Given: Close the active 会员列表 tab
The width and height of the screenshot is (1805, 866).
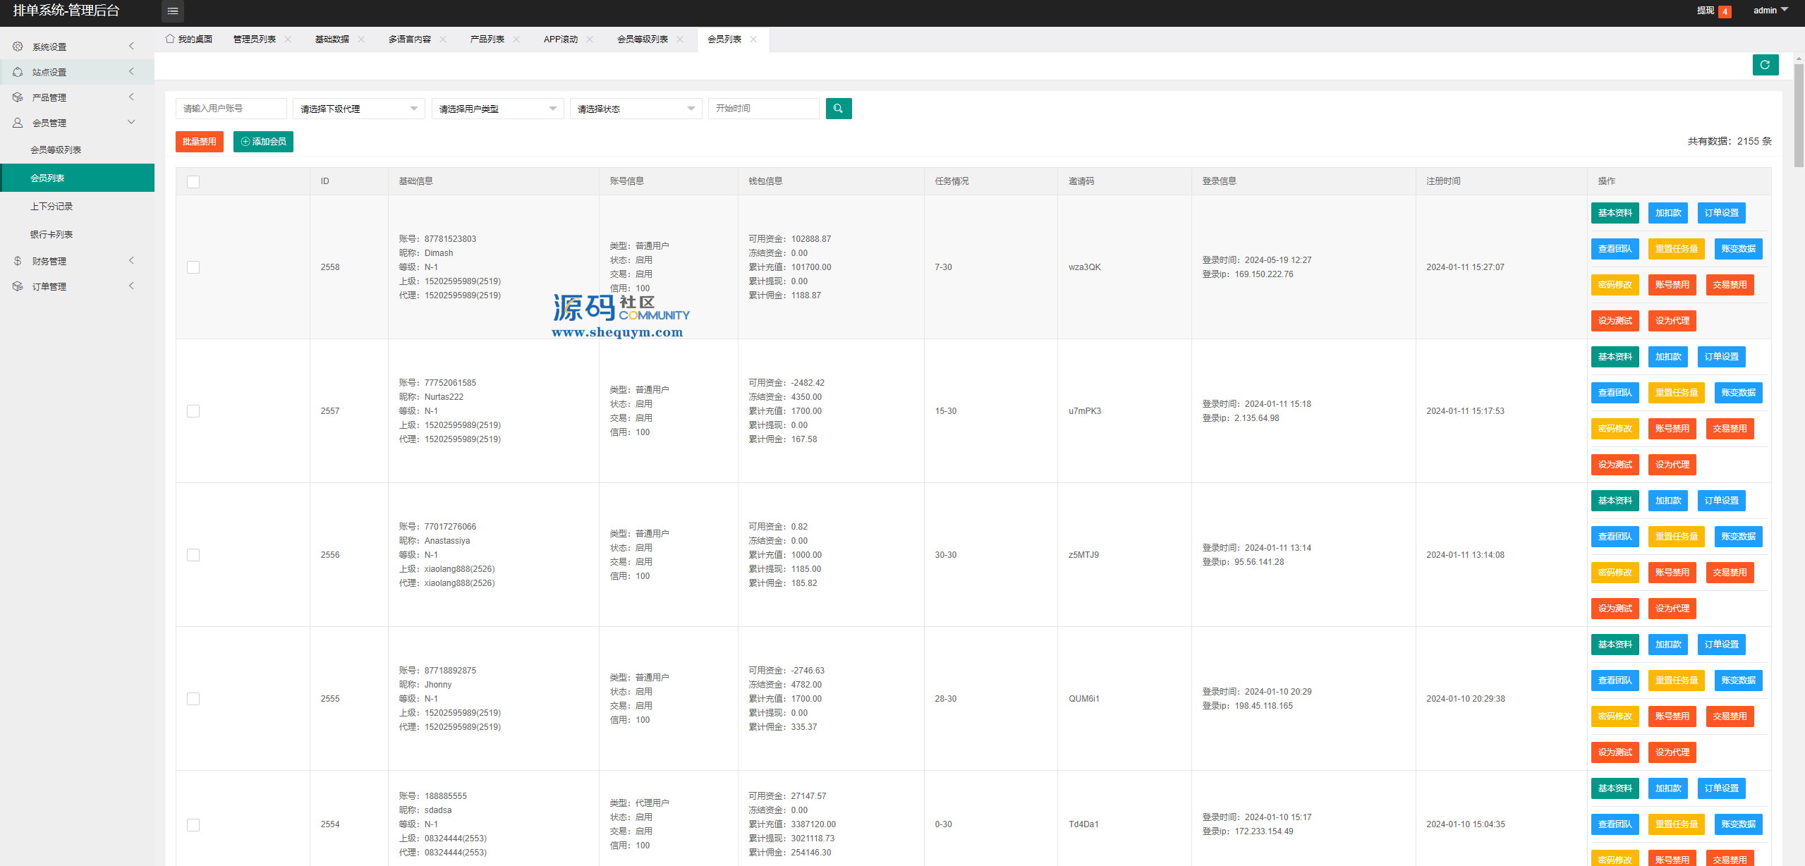Looking at the screenshot, I should 753,39.
